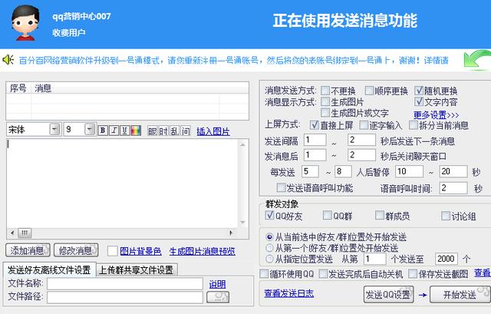Select 从指定位置发送 radio option
491x314 pixels.
pos(269,259)
